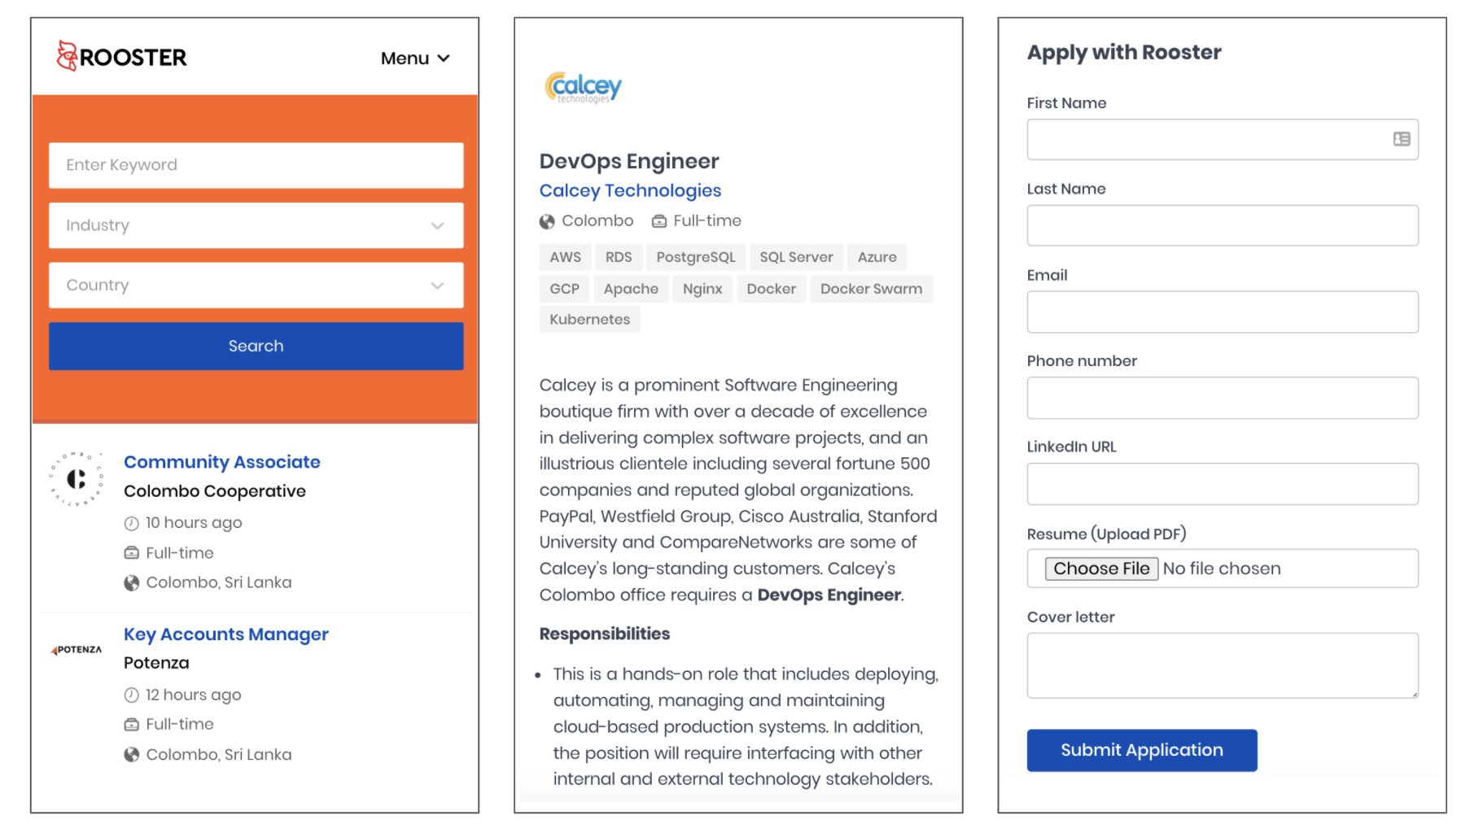Click the Kubernetes skill tag
The width and height of the screenshot is (1470, 833).
589,320
